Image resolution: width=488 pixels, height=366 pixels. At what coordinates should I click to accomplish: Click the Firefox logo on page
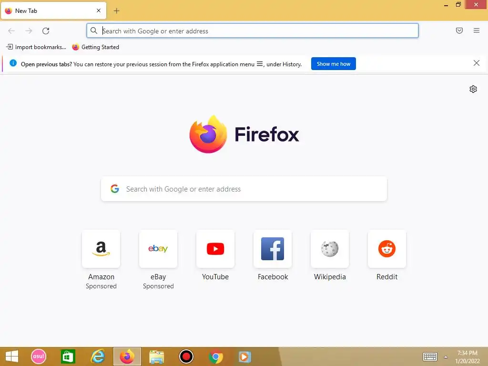244,134
